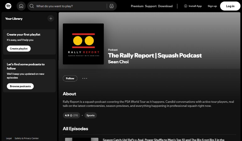This screenshot has height=141, width=242.
Task: Click Your Library heading
Action: (x=14, y=18)
